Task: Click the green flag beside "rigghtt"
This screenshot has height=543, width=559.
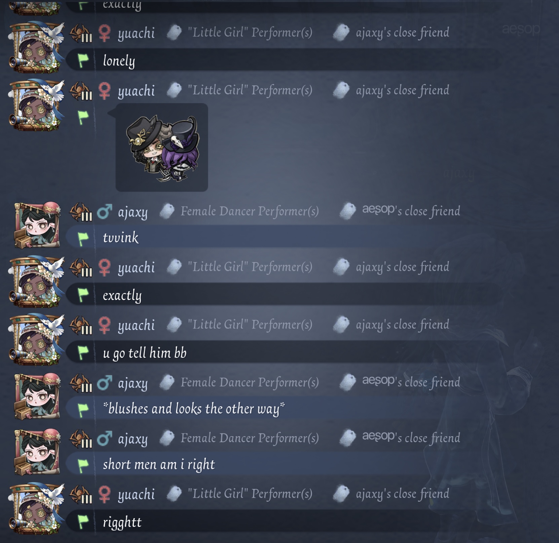Action: pos(83,521)
